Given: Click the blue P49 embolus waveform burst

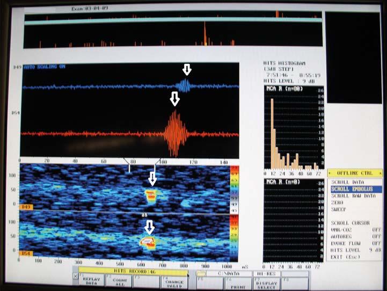Looking at the screenshot, I should (x=184, y=86).
